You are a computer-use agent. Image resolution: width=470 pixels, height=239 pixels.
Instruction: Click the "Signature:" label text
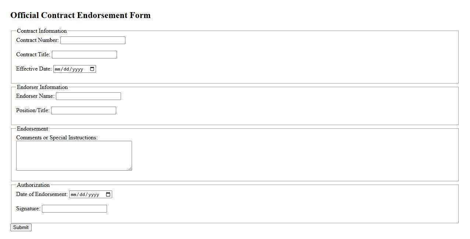[x=28, y=208]
